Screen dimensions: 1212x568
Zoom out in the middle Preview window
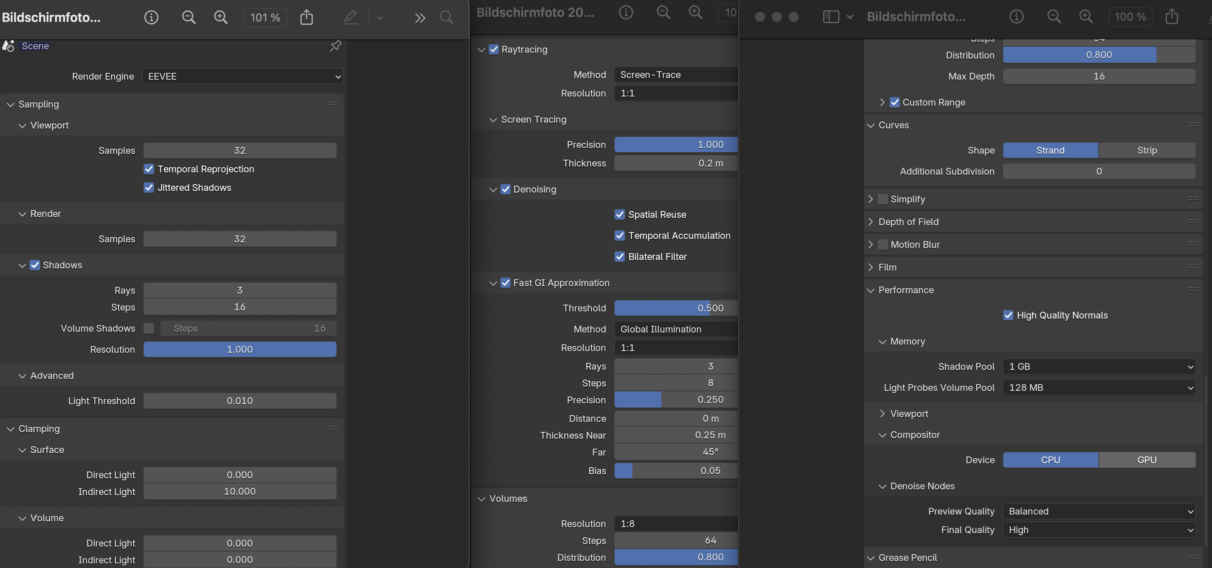click(x=663, y=12)
